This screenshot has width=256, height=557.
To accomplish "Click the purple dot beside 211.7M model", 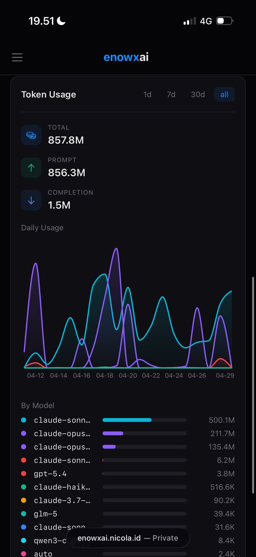I will click(x=24, y=433).
